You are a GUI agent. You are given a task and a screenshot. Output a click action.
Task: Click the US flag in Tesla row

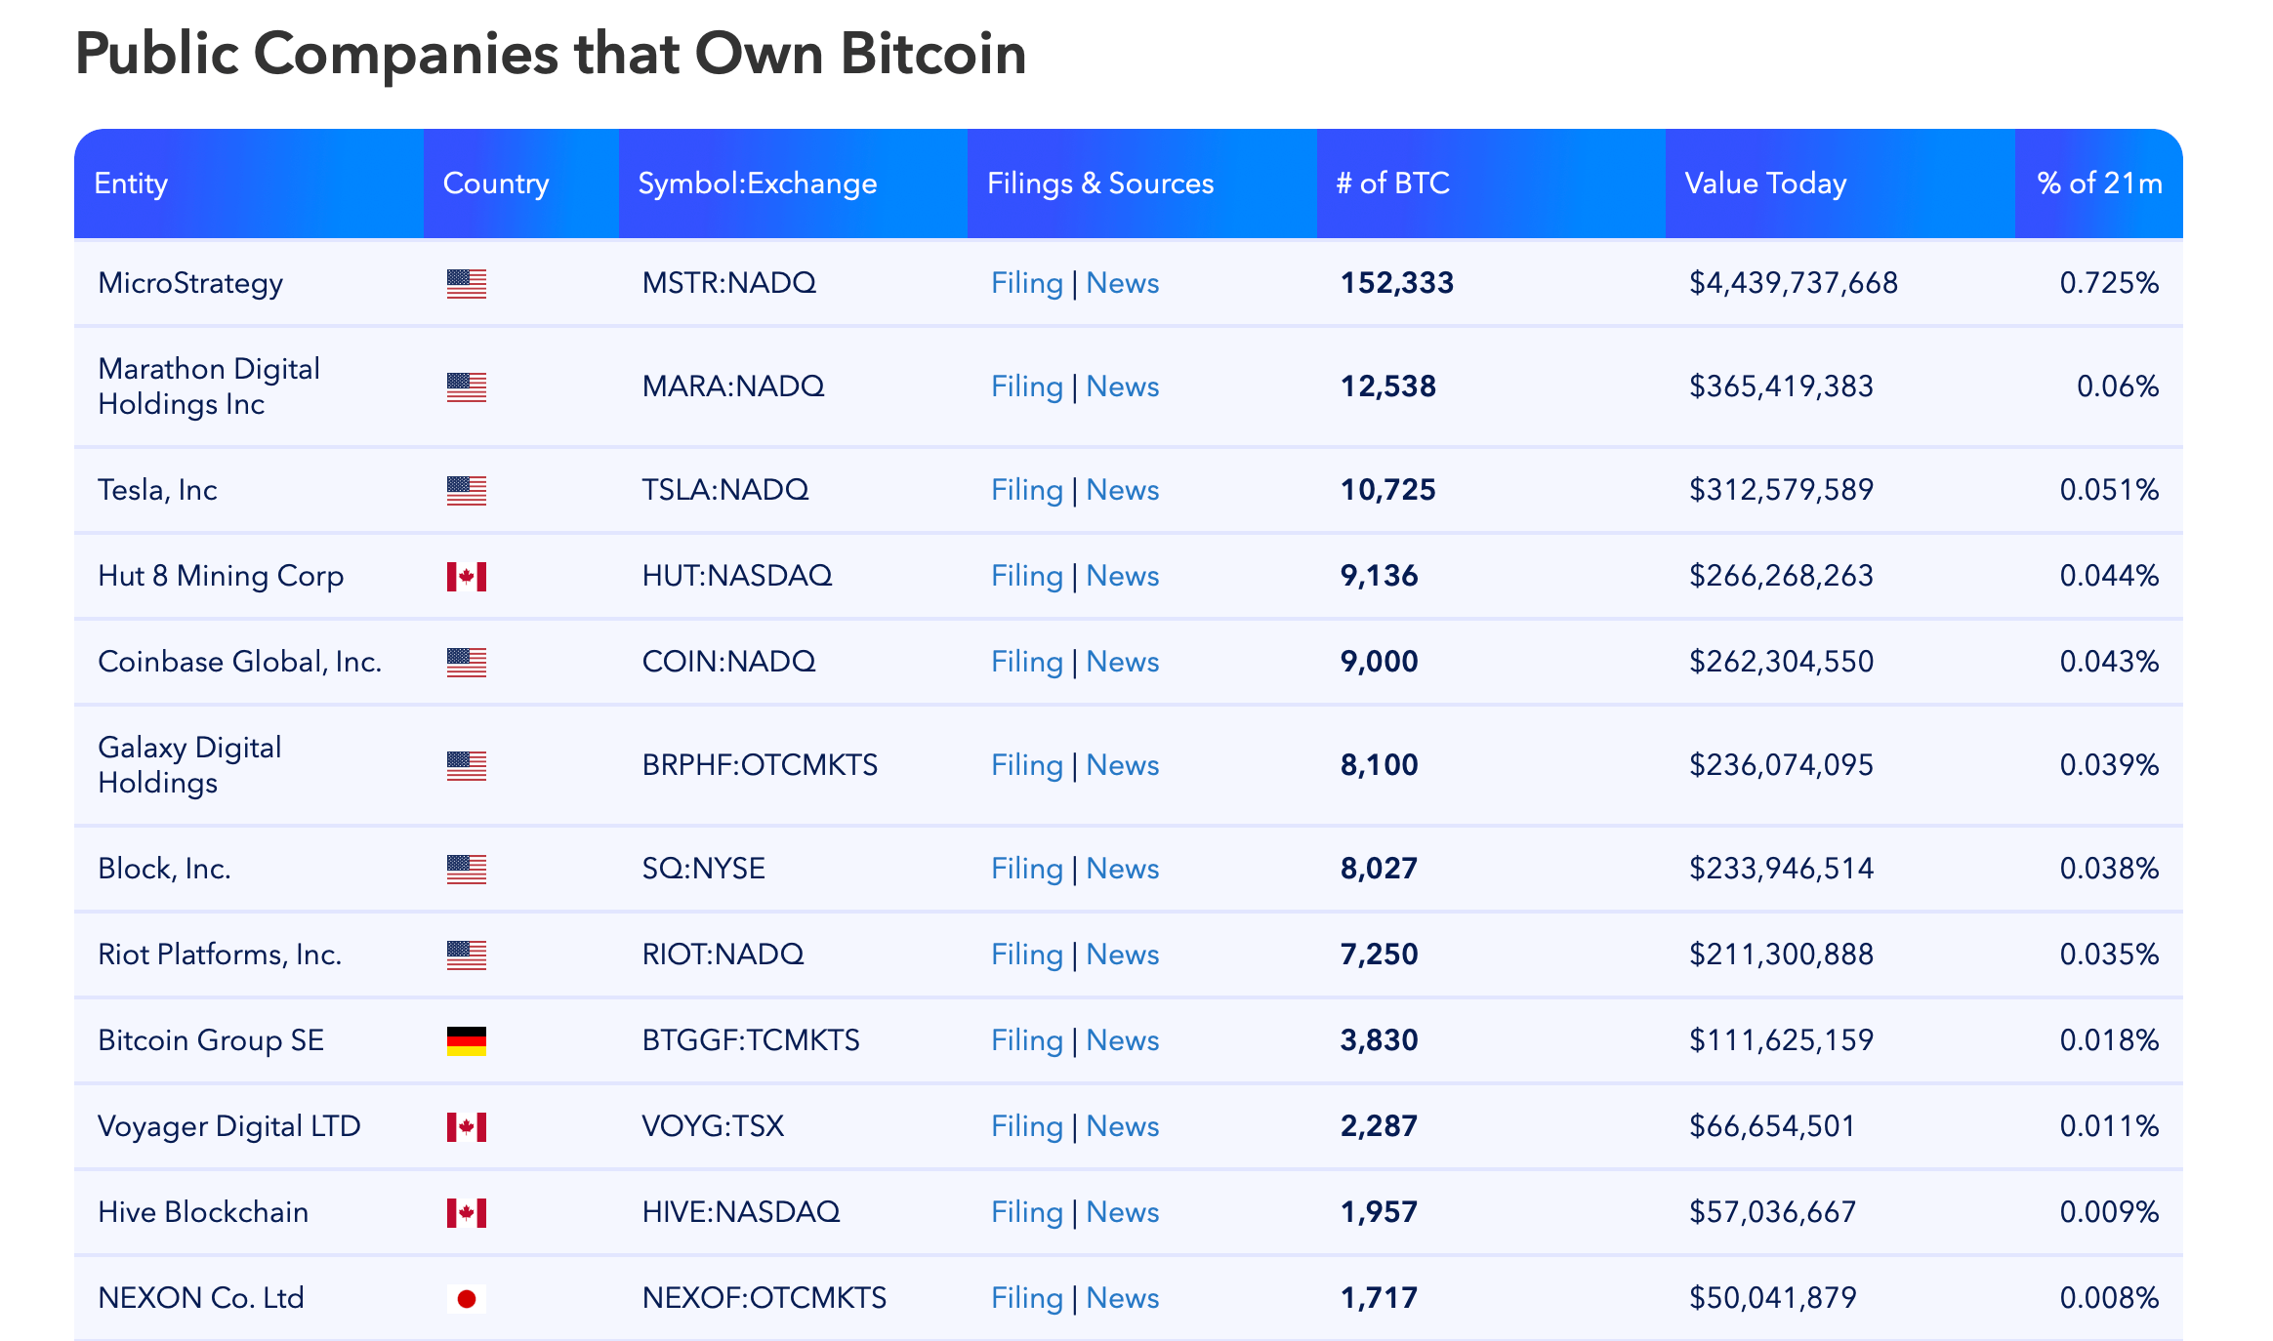466,490
